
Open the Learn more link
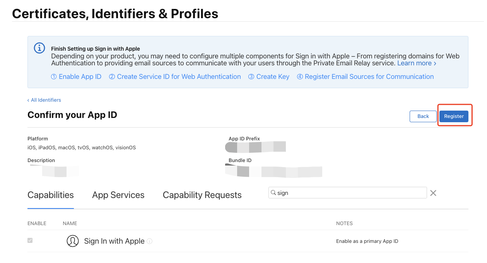click(416, 63)
